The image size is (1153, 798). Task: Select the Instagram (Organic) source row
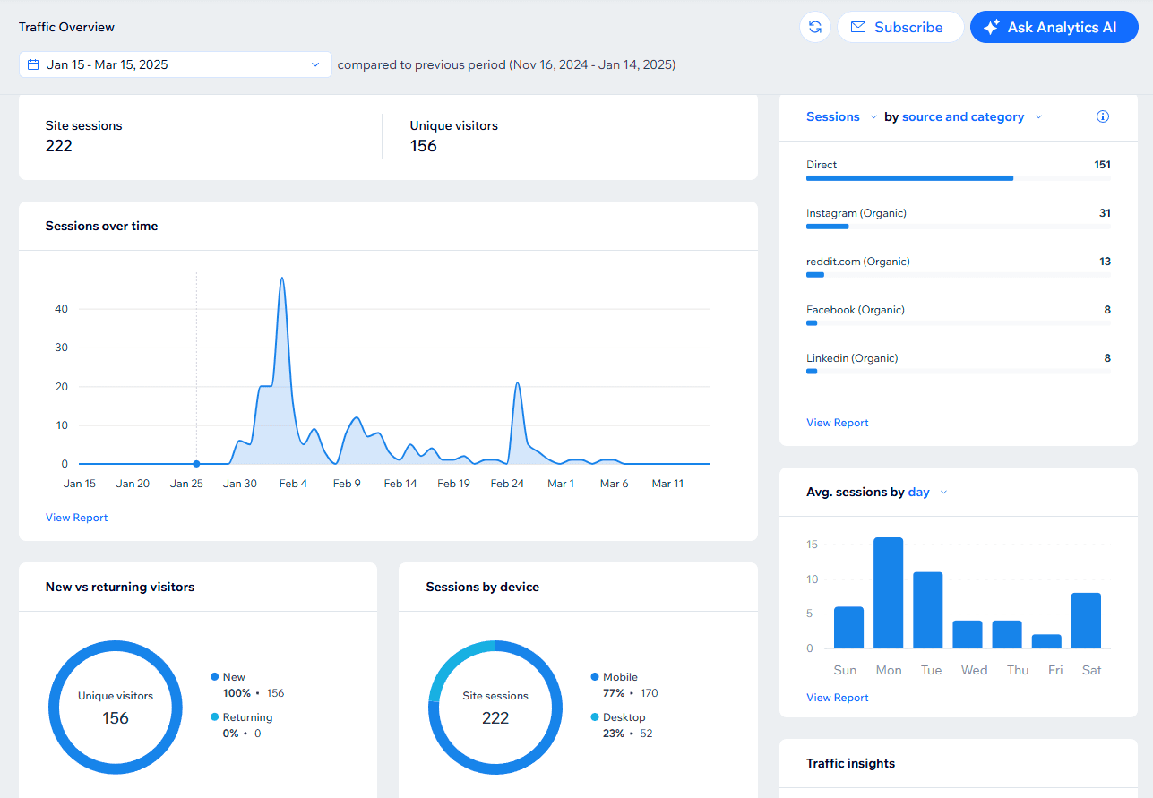pyautogui.click(x=959, y=219)
